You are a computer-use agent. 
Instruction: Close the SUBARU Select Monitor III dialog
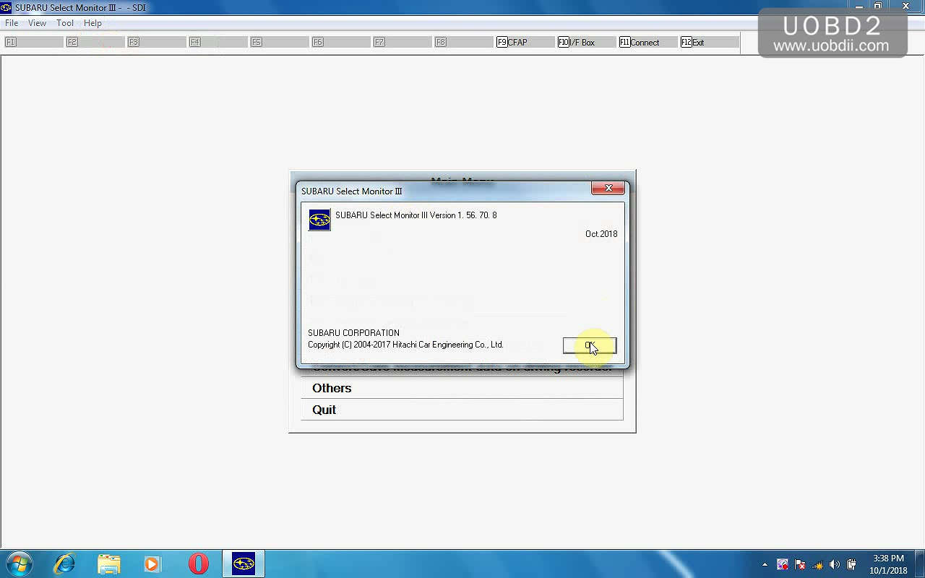pyautogui.click(x=608, y=189)
